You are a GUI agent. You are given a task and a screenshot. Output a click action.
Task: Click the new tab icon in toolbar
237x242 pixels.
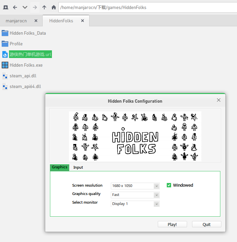pyautogui.click(x=6, y=7)
